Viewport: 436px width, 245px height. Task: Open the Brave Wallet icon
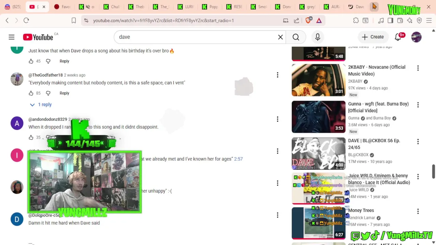click(400, 20)
